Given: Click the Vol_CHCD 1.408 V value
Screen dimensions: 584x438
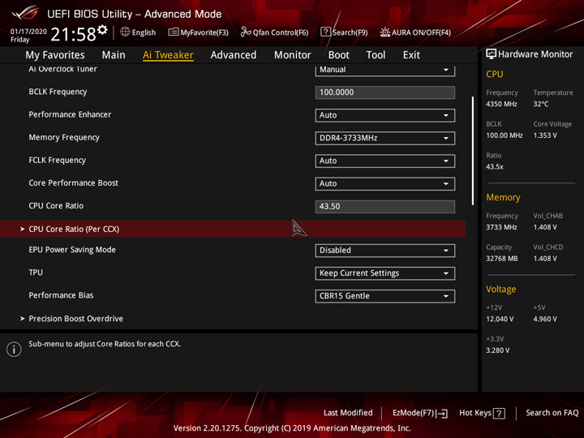Looking at the screenshot, I should pyautogui.click(x=545, y=259).
